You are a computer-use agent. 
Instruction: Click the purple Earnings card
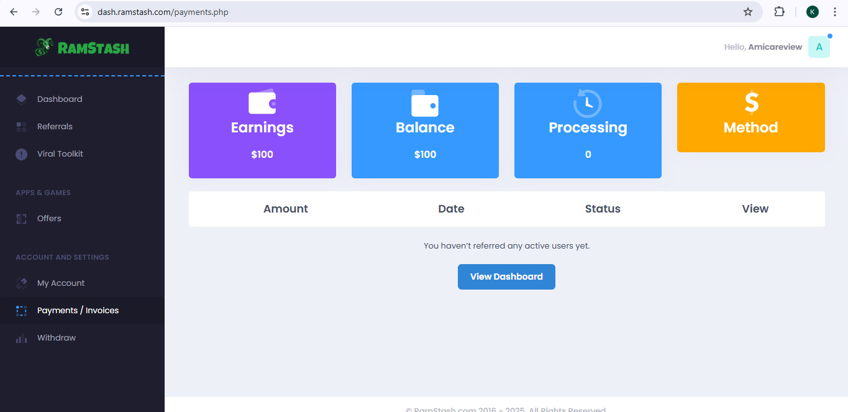(x=262, y=130)
